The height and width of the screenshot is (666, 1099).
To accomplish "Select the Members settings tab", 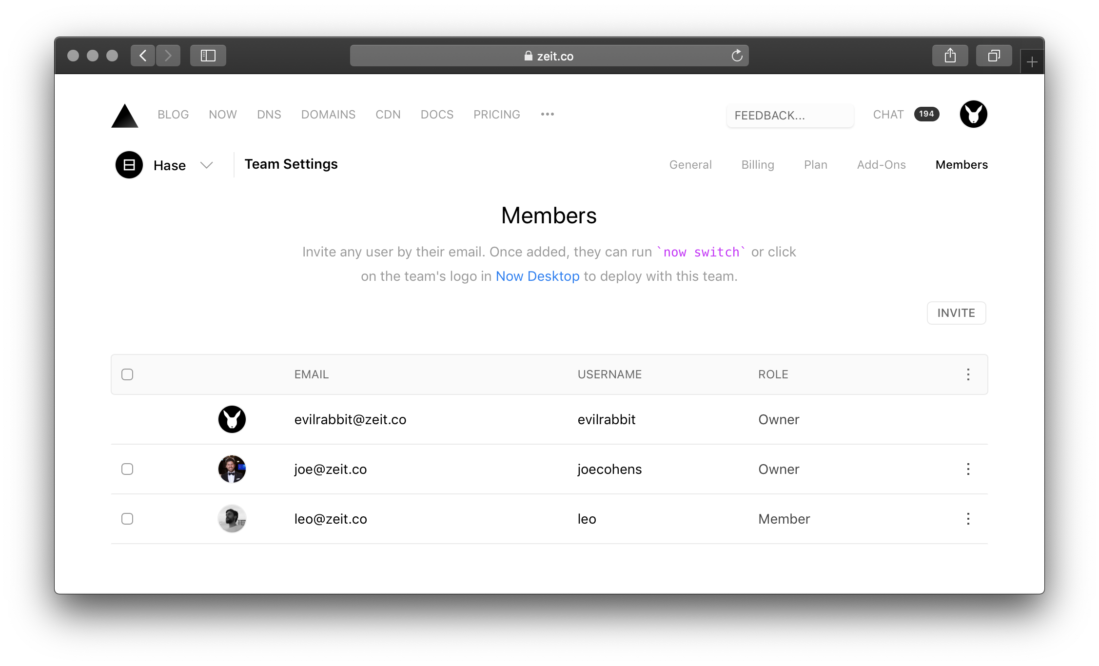I will pos(962,165).
